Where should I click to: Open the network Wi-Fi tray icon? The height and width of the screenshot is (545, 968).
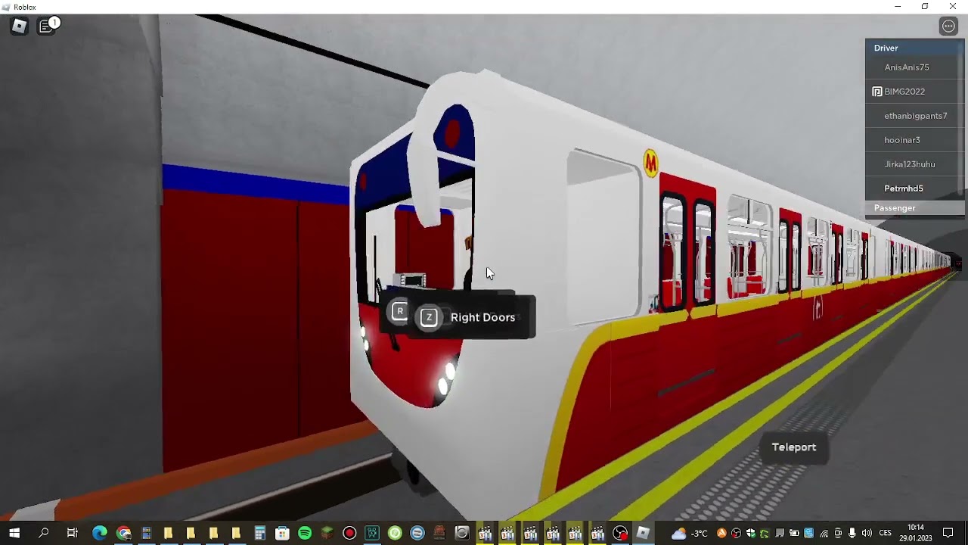(x=824, y=534)
